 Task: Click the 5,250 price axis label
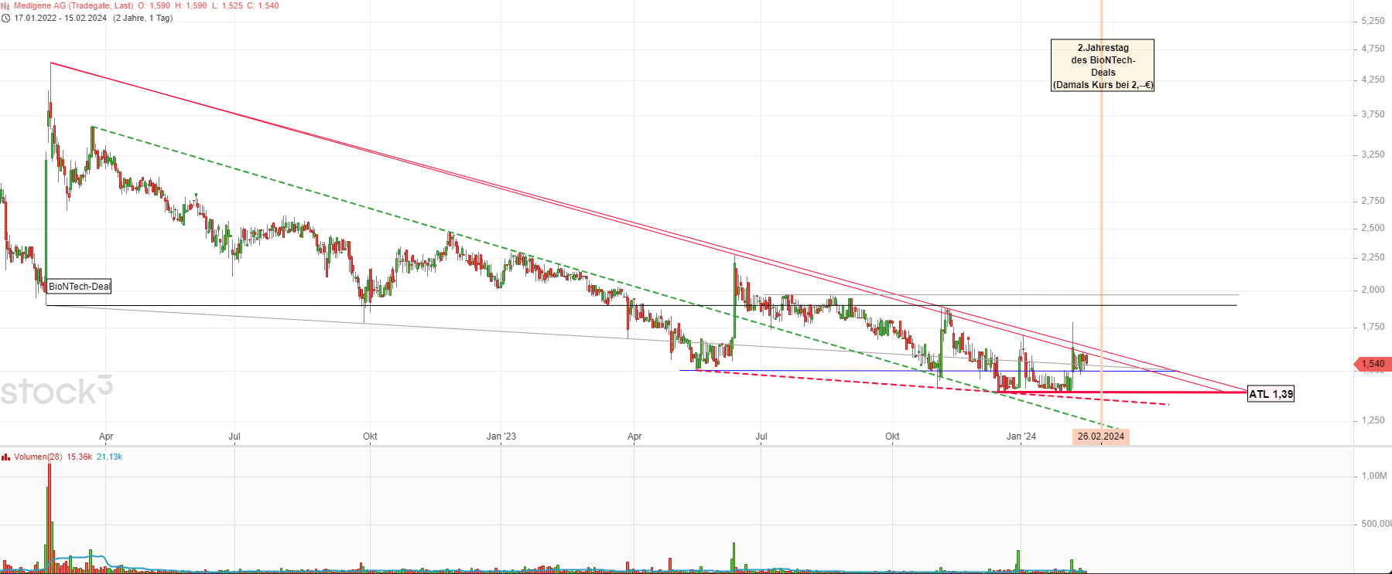pyautogui.click(x=1373, y=21)
